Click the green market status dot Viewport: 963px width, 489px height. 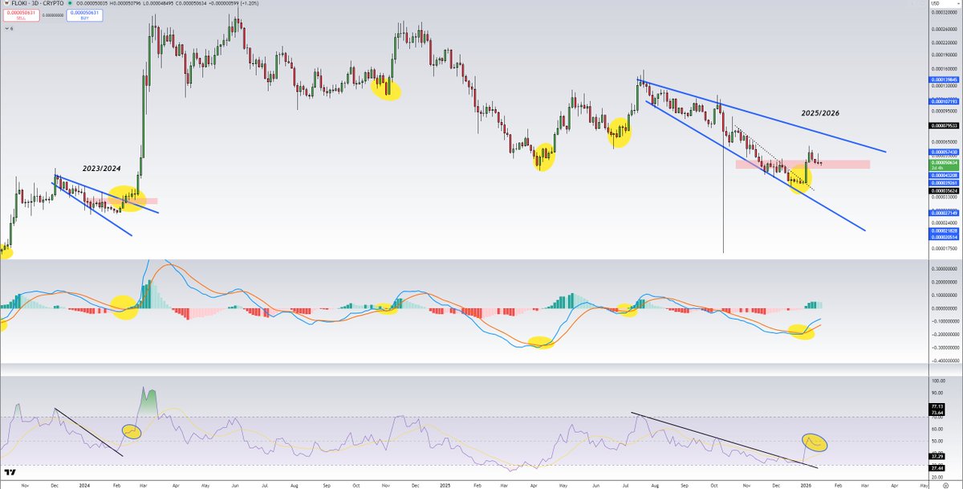(71, 4)
